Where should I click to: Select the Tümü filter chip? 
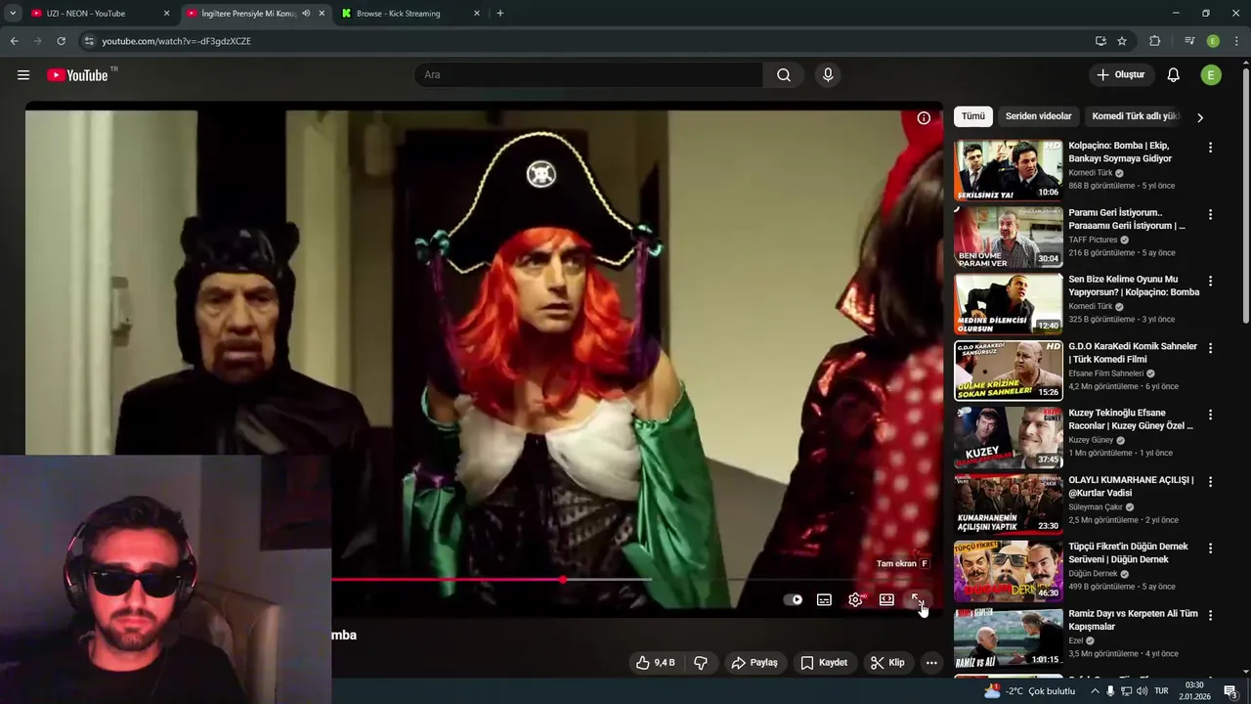(x=973, y=116)
